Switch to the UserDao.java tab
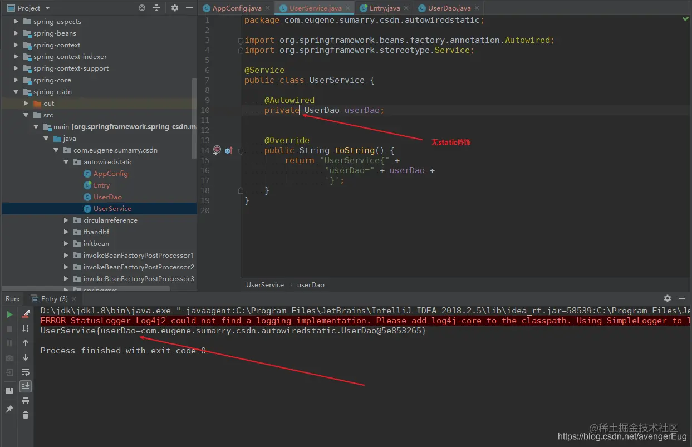Screen dimensions: 692x447 449,8
